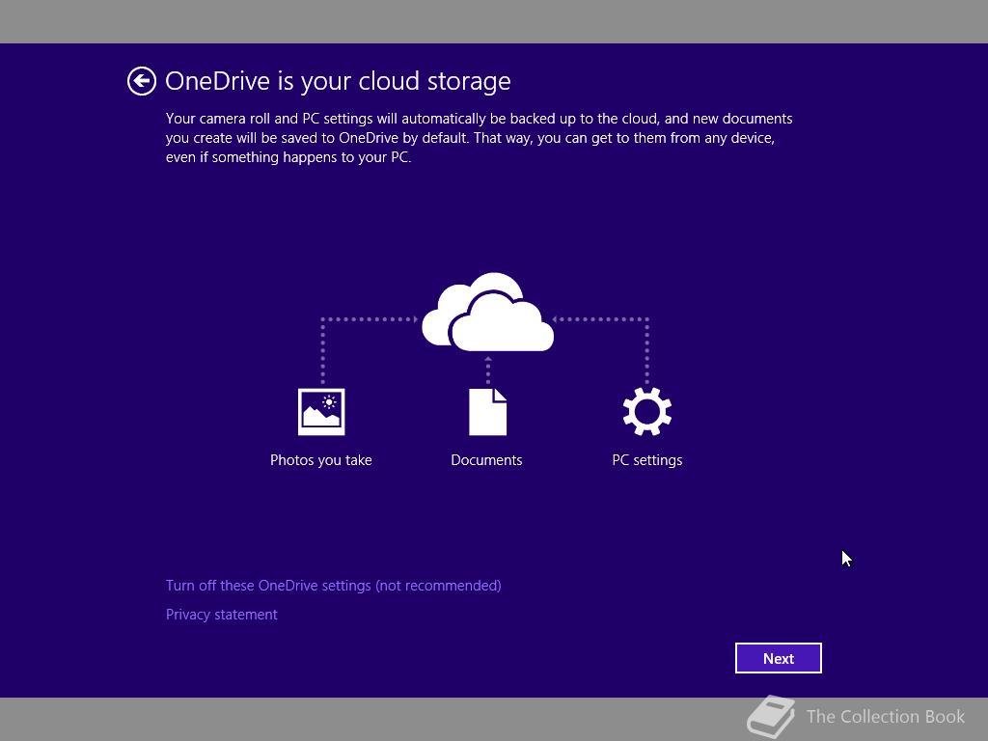Open the Privacy statement link
988x741 pixels.
point(221,615)
